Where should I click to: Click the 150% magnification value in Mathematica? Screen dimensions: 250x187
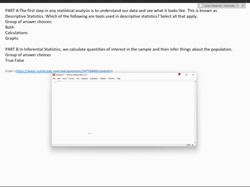click(189, 145)
